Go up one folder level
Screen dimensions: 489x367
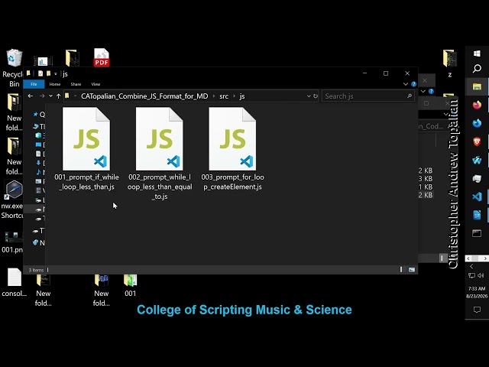[58, 96]
